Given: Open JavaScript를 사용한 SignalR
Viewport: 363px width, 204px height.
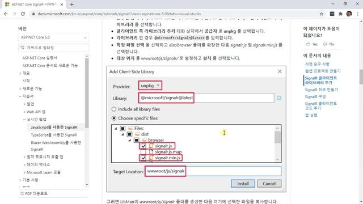Looking at the screenshot, I should coord(54,127).
